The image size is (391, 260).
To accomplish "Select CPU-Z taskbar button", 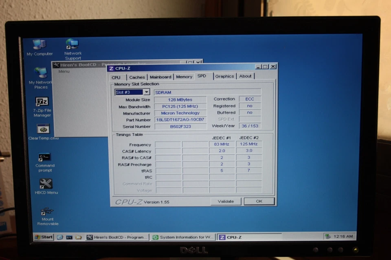I will click(x=249, y=237).
